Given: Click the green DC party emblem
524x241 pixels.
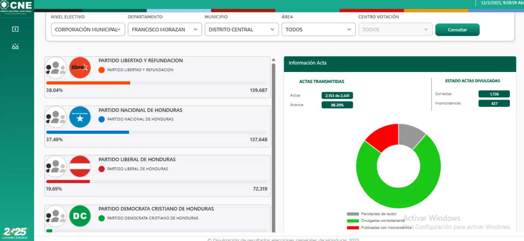Looking at the screenshot, I should point(80,216).
